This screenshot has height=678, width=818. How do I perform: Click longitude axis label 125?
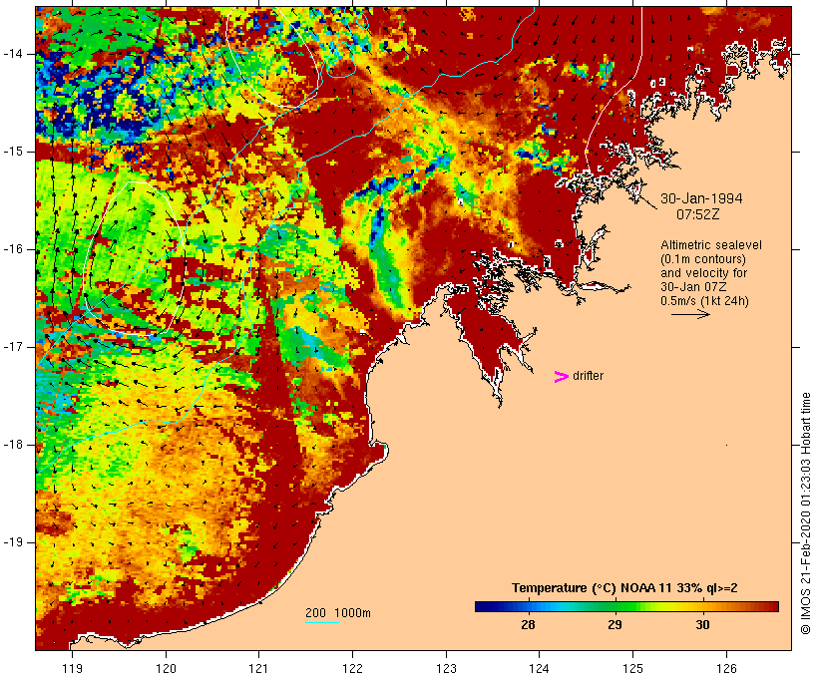[x=632, y=668]
